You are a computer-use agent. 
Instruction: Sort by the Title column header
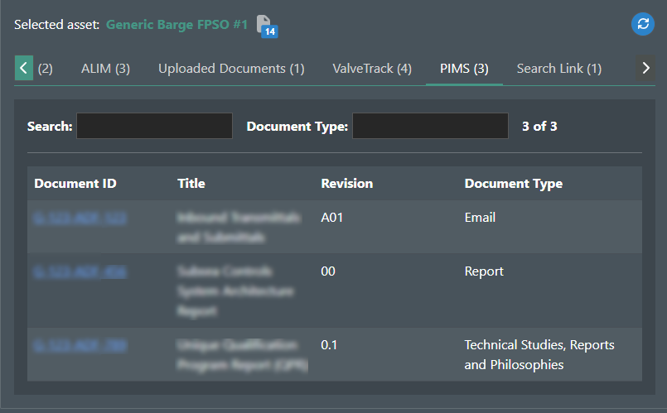point(191,184)
